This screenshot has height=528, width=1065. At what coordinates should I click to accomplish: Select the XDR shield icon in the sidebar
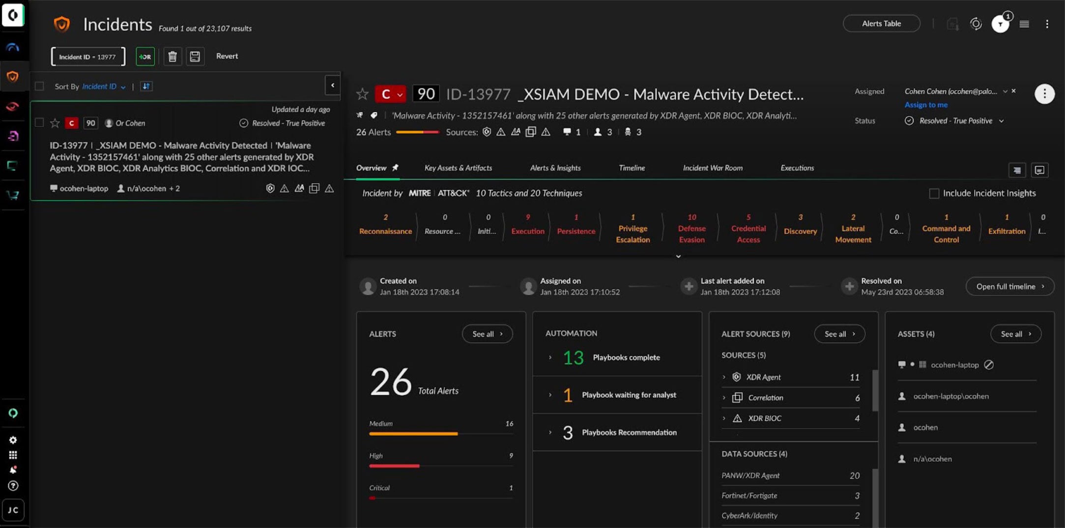click(x=13, y=77)
